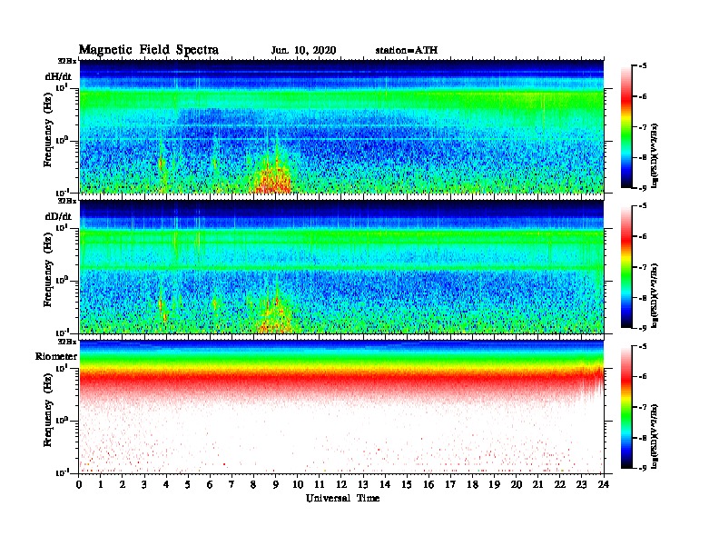Screen dimensions: 719x556
Task: Click the hour "23" tick label
Action: 582,484
